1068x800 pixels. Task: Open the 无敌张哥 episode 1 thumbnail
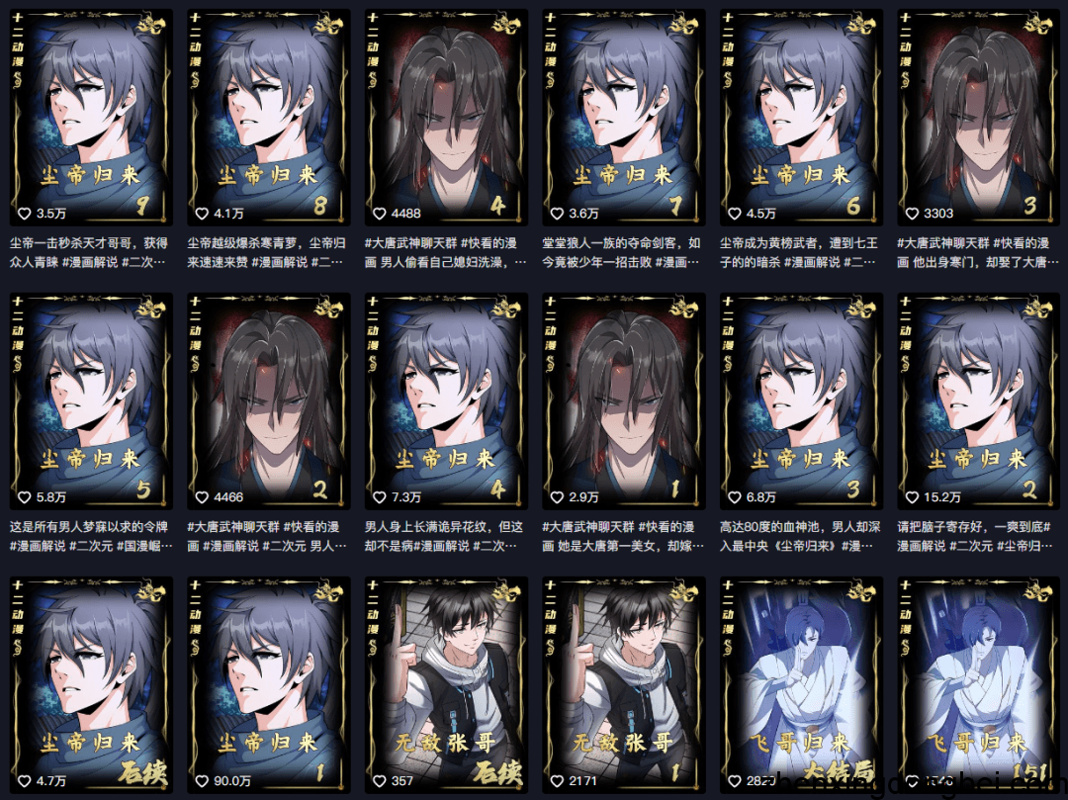623,685
